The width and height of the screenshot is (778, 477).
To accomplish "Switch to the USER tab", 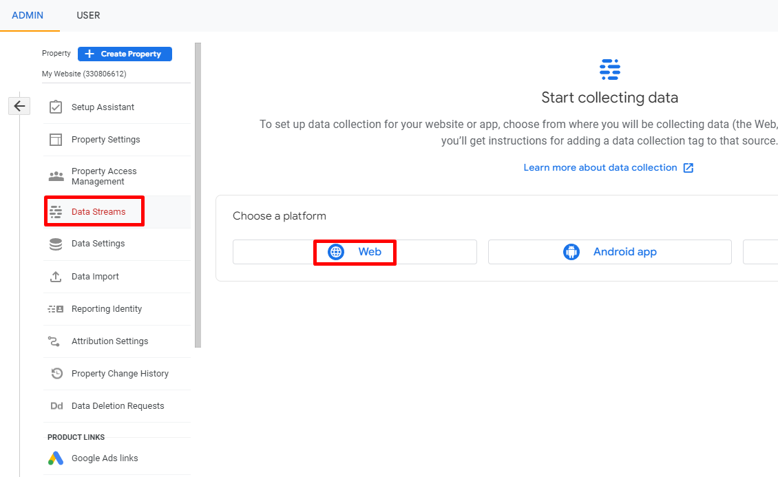I will pos(88,14).
